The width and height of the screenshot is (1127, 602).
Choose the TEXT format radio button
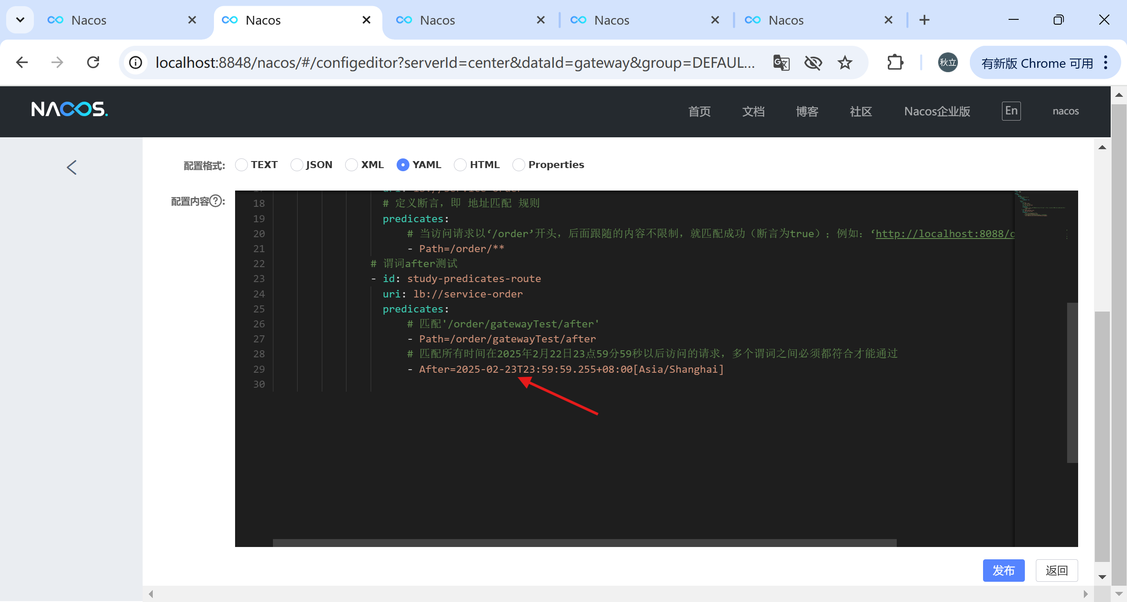(242, 165)
